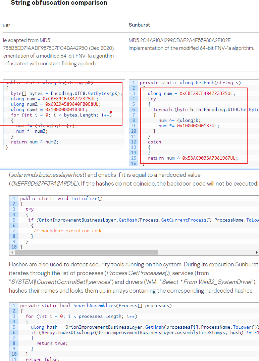Click the 'return num ^ 0x5BAC903BA7D81967UL;' code line
The height and width of the screenshot is (361, 259).
click(193, 158)
